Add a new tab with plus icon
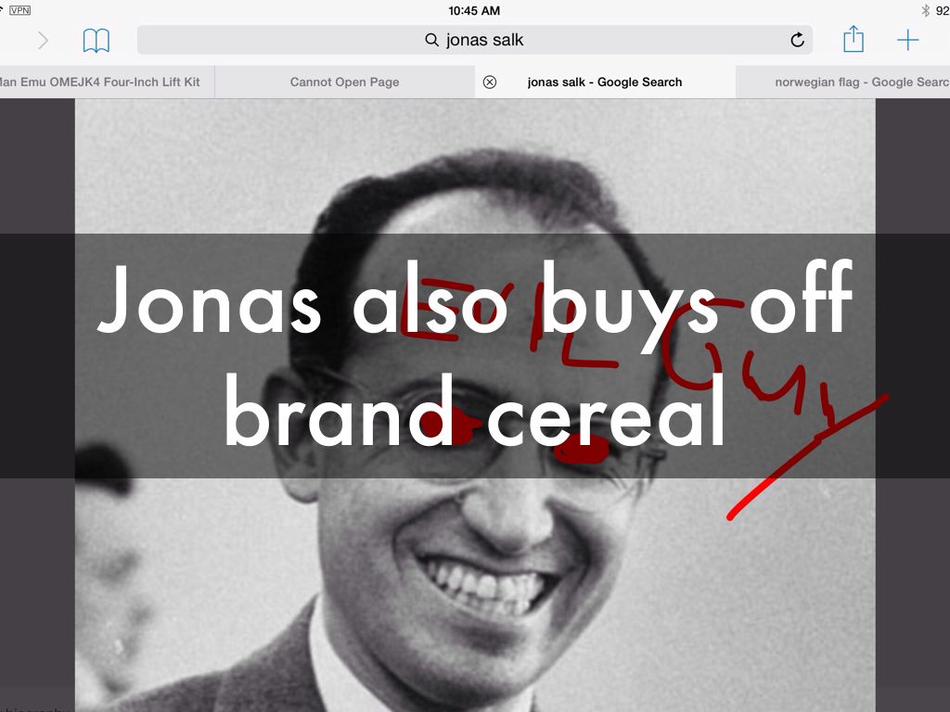 (x=907, y=40)
